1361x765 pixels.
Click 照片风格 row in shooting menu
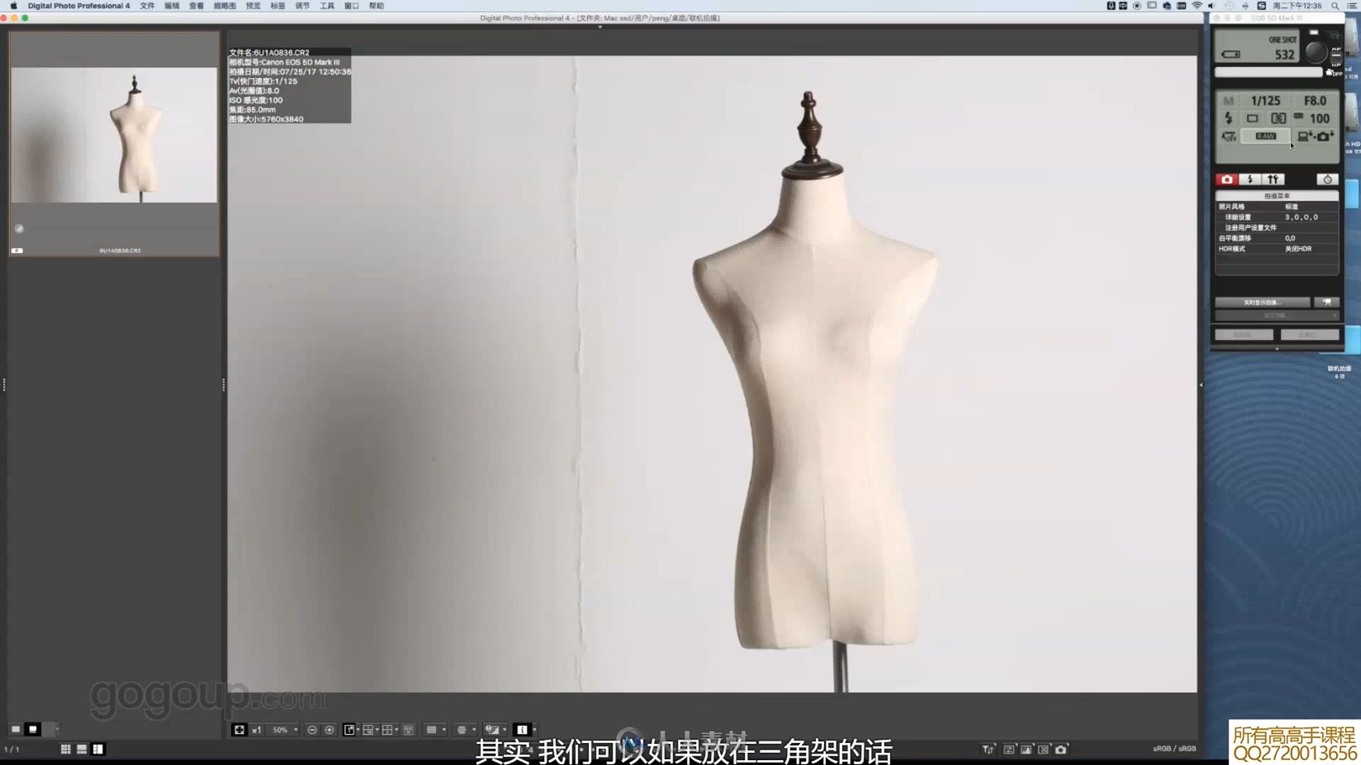click(x=1277, y=206)
